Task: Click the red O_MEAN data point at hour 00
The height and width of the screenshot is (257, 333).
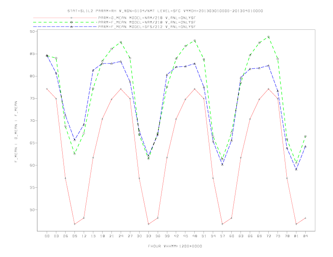Action: click(x=47, y=89)
